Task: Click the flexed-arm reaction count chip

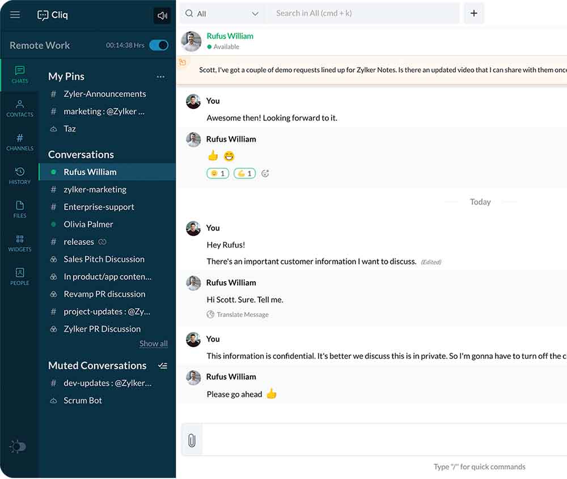Action: [x=244, y=173]
